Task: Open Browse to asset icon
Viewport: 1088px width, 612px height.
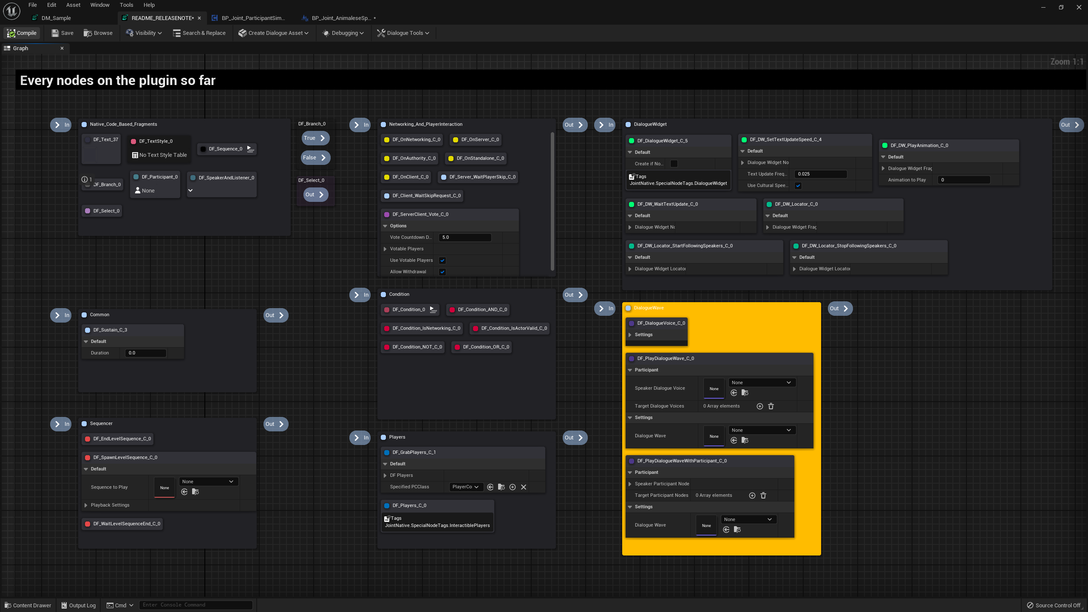Action: 88,33
